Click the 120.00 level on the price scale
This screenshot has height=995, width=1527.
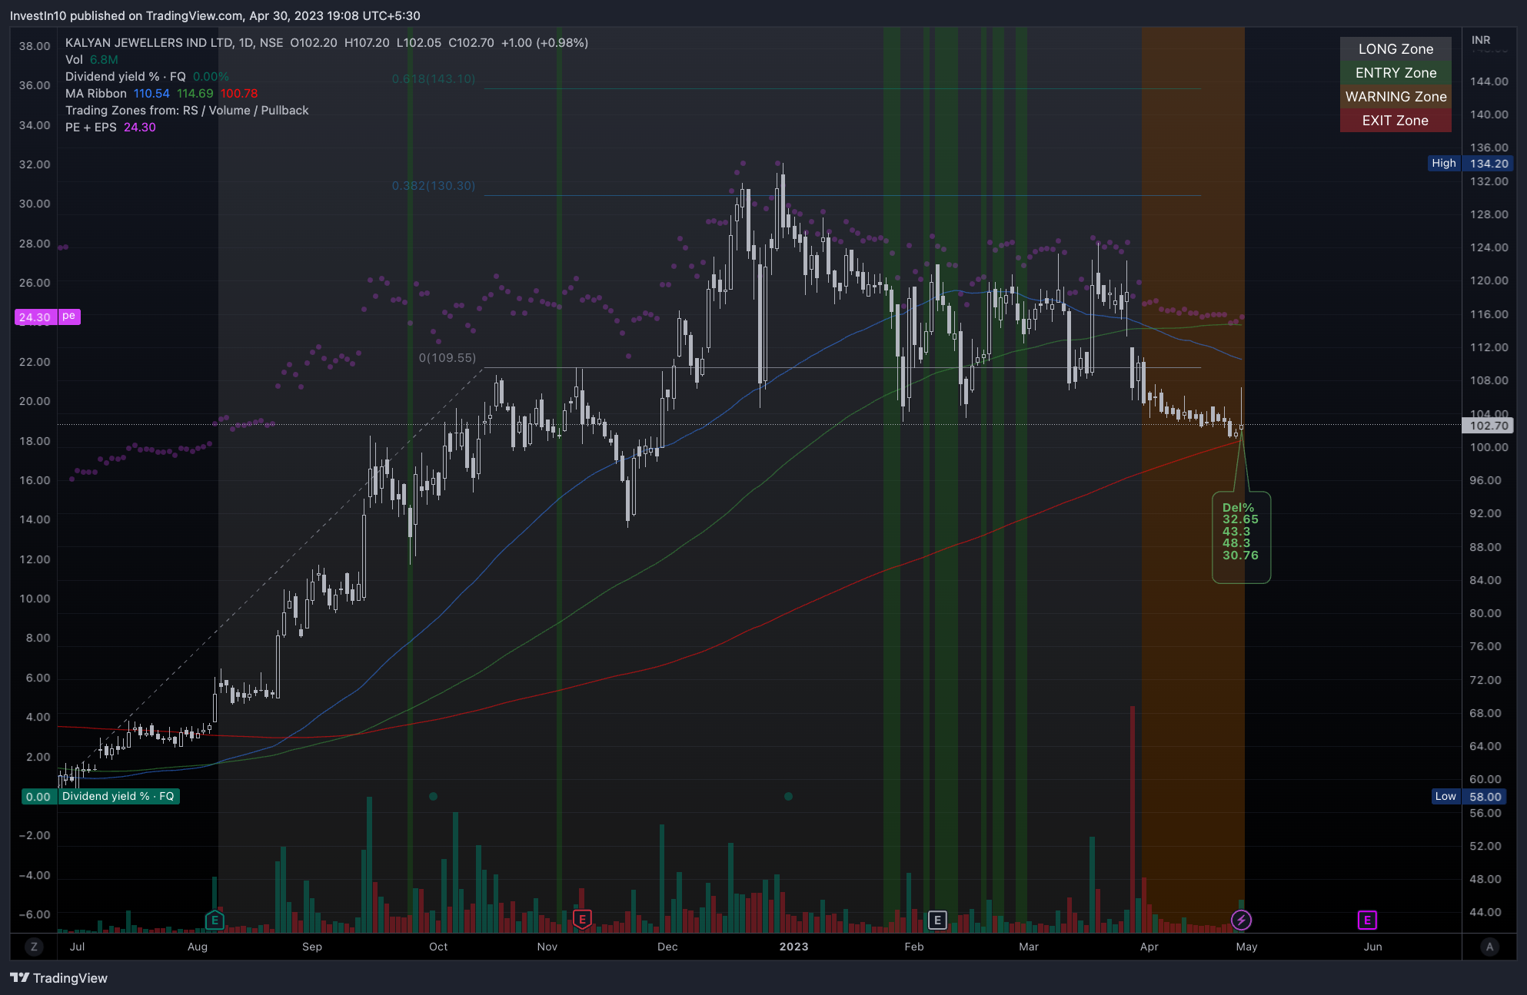point(1489,280)
